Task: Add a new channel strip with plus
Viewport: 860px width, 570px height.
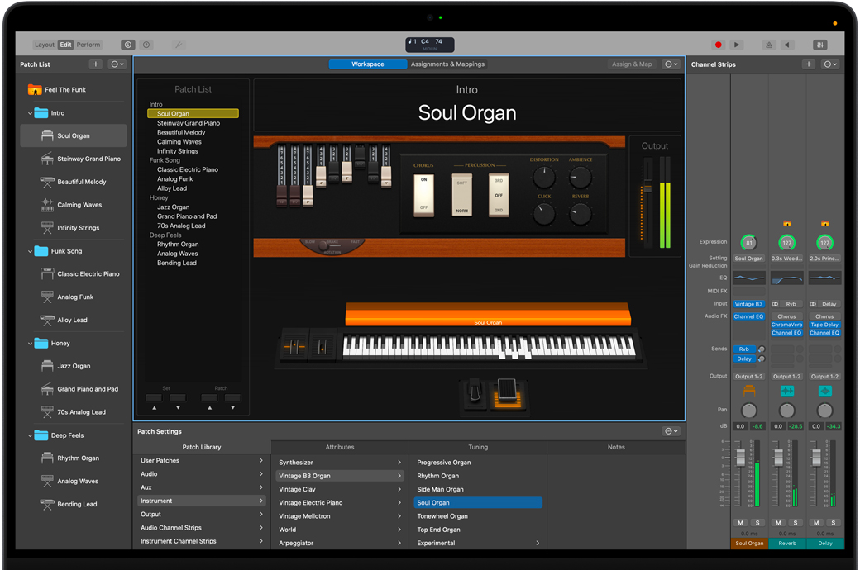Action: (x=808, y=64)
